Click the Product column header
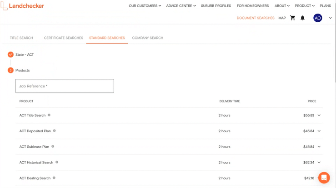Image resolution: width=336 pixels, height=188 pixels. click(26, 101)
